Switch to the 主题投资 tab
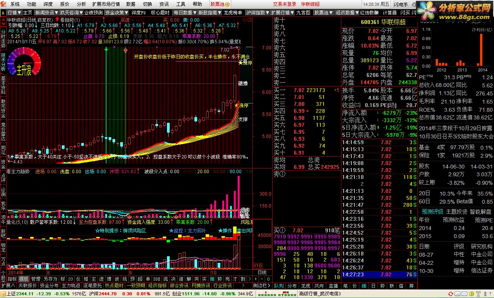Viewport: 494px width, 298px height. [x=456, y=212]
